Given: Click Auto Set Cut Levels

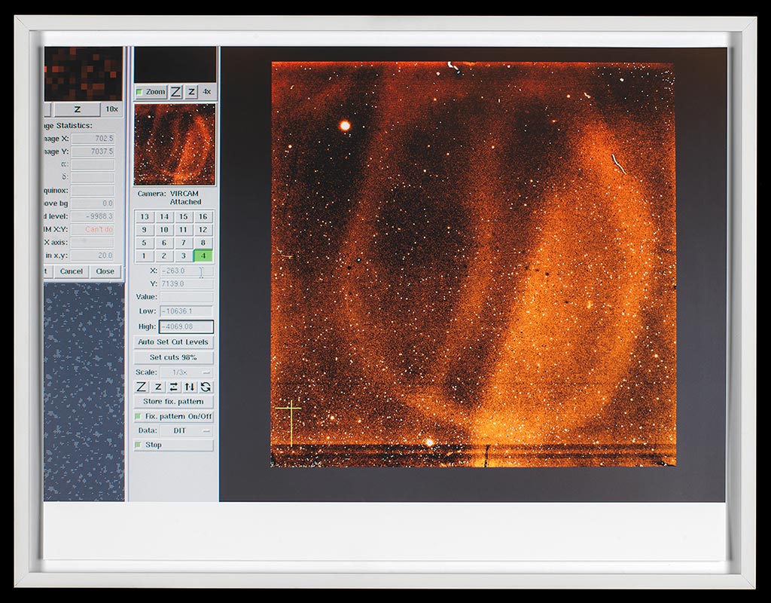Looking at the screenshot, I should pos(173,342).
